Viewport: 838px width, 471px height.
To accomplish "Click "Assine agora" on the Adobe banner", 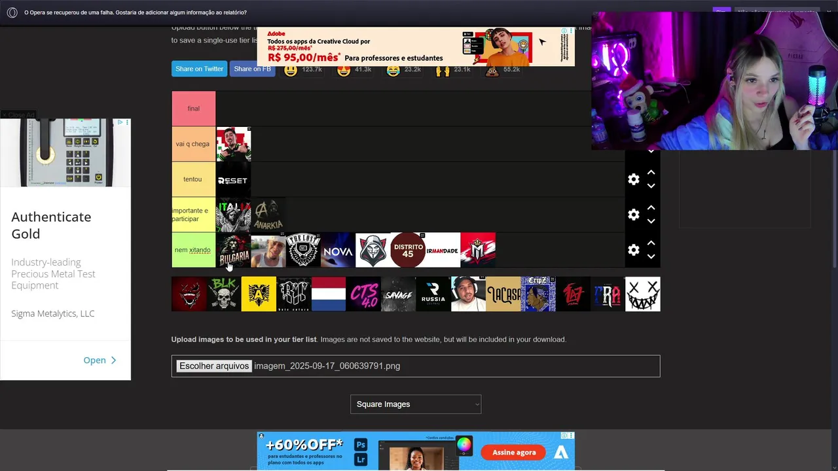I will click(x=514, y=452).
